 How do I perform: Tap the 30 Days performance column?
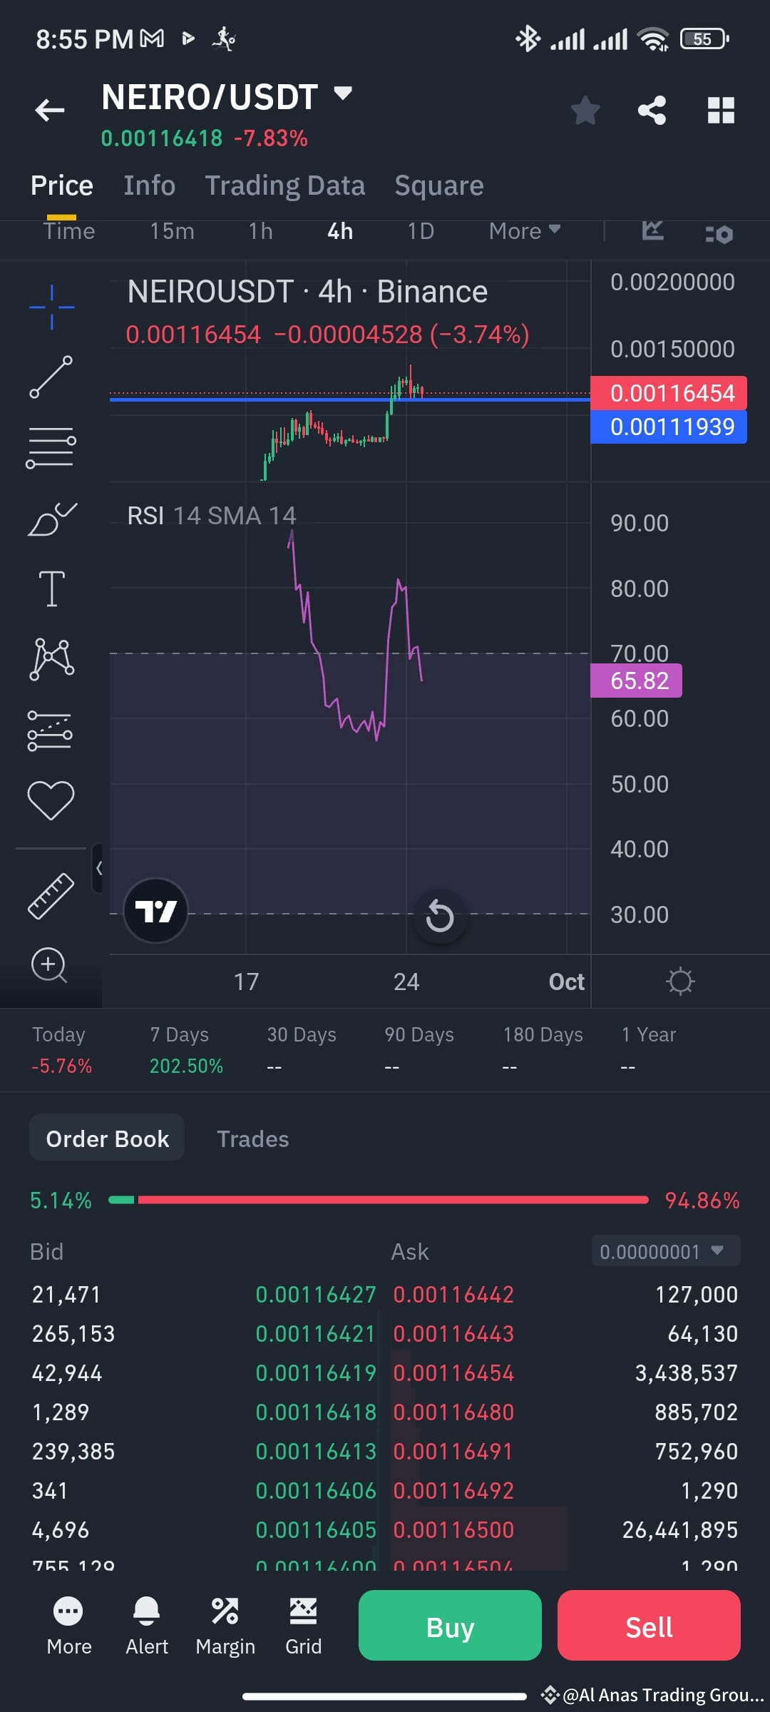point(302,1050)
